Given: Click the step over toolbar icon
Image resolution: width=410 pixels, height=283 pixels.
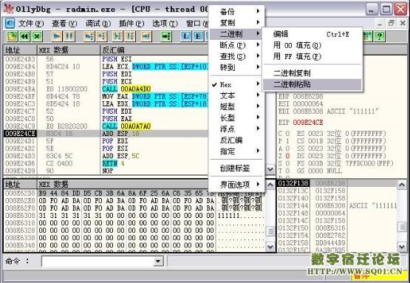Looking at the screenshot, I should tap(101, 36).
